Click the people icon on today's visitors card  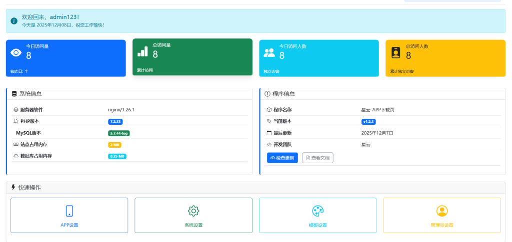[269, 52]
